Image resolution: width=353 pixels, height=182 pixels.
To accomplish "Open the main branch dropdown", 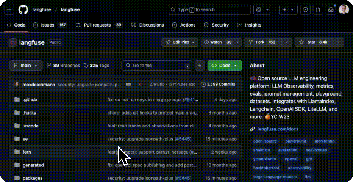I will coord(26,66).
